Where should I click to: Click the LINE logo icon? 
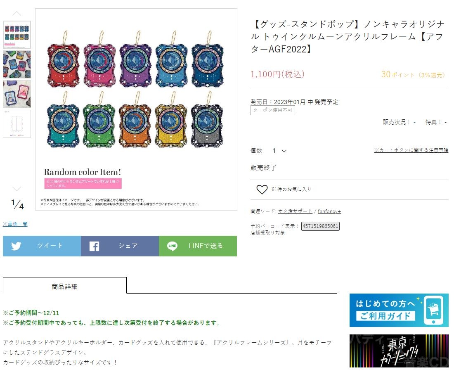click(x=172, y=246)
